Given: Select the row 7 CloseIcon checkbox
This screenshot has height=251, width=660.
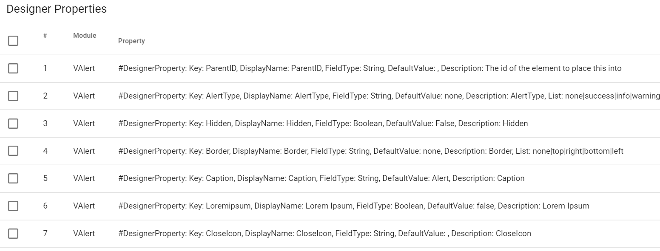Looking at the screenshot, I should click(x=13, y=234).
